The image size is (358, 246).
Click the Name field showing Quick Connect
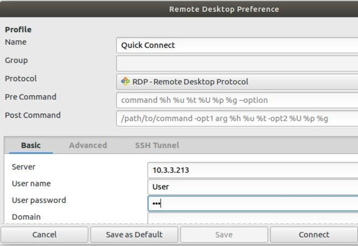tap(237, 45)
